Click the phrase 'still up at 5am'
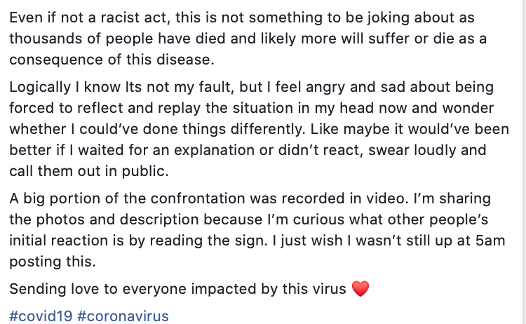The width and height of the screenshot is (526, 324). 456,241
